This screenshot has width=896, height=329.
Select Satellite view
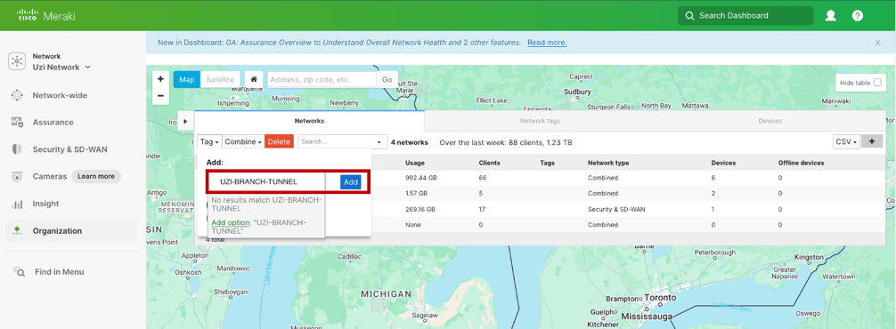(x=220, y=79)
